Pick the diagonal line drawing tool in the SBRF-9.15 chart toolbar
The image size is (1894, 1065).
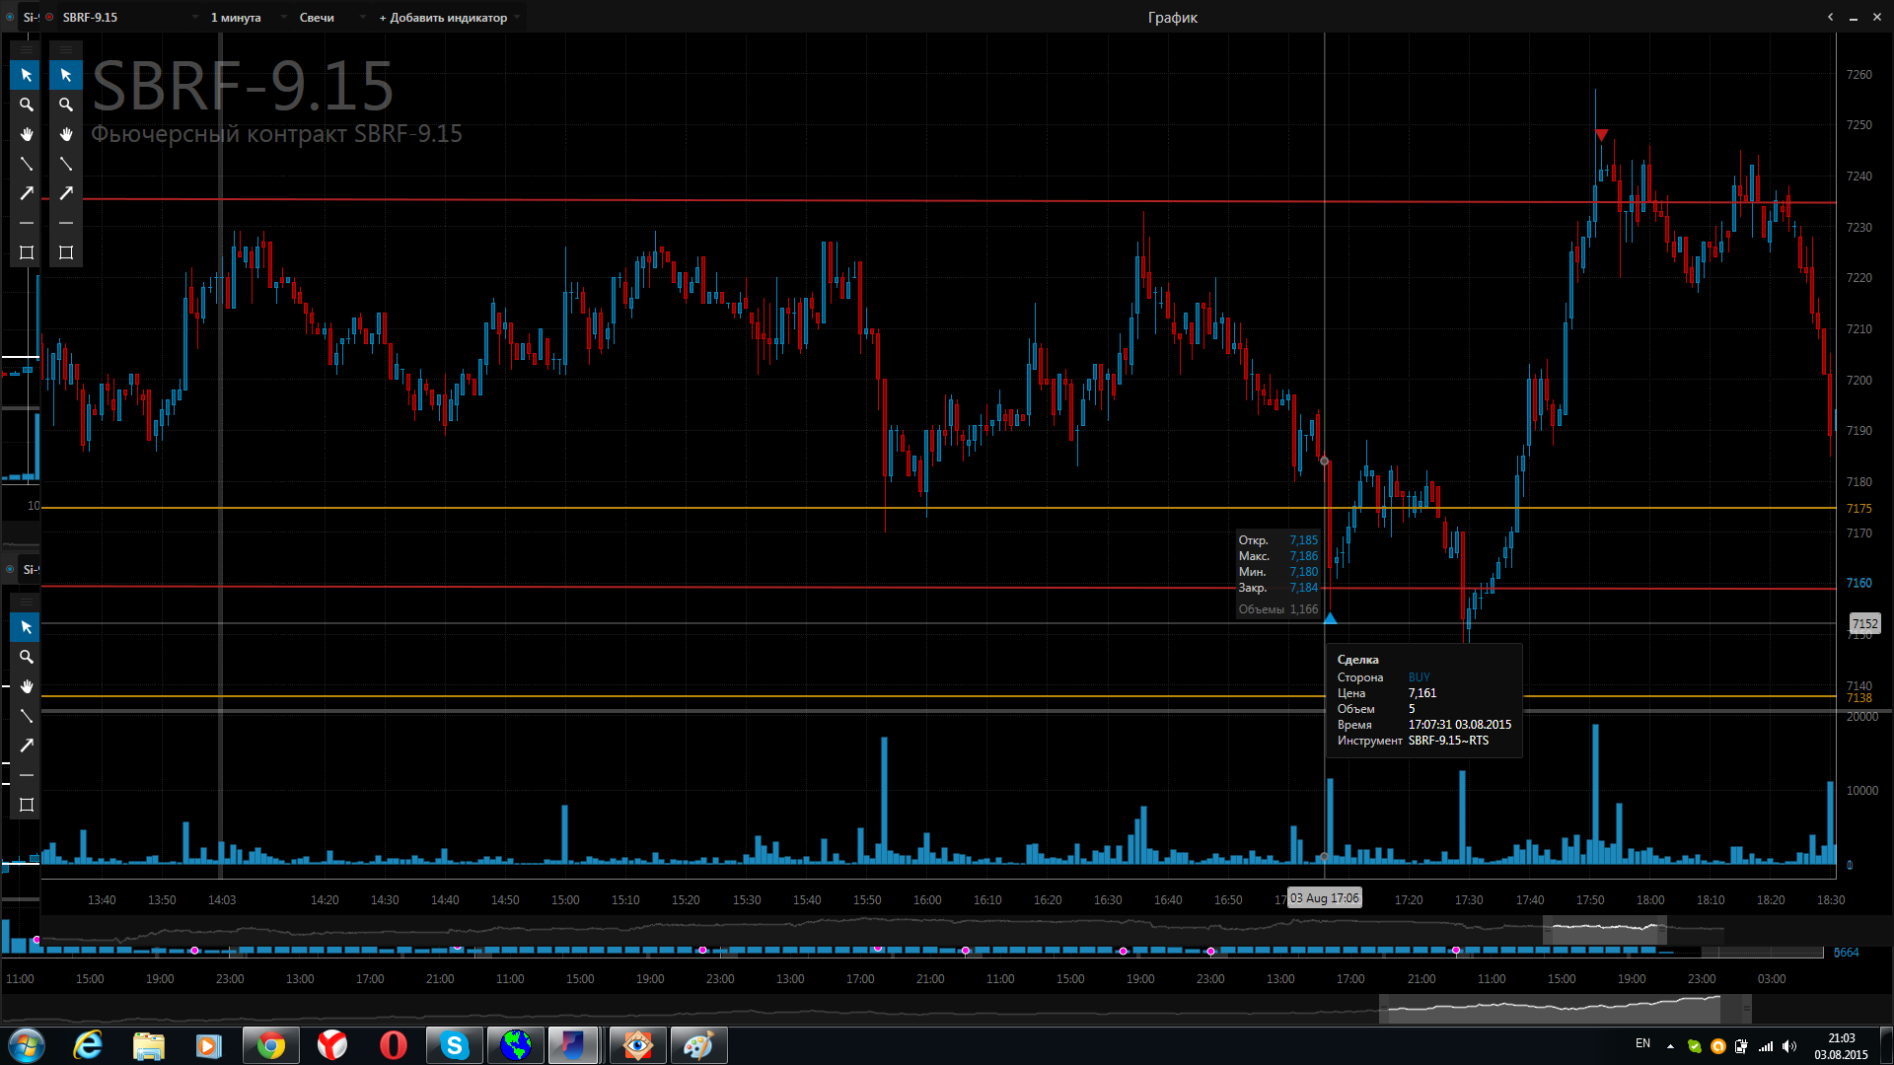[66, 164]
